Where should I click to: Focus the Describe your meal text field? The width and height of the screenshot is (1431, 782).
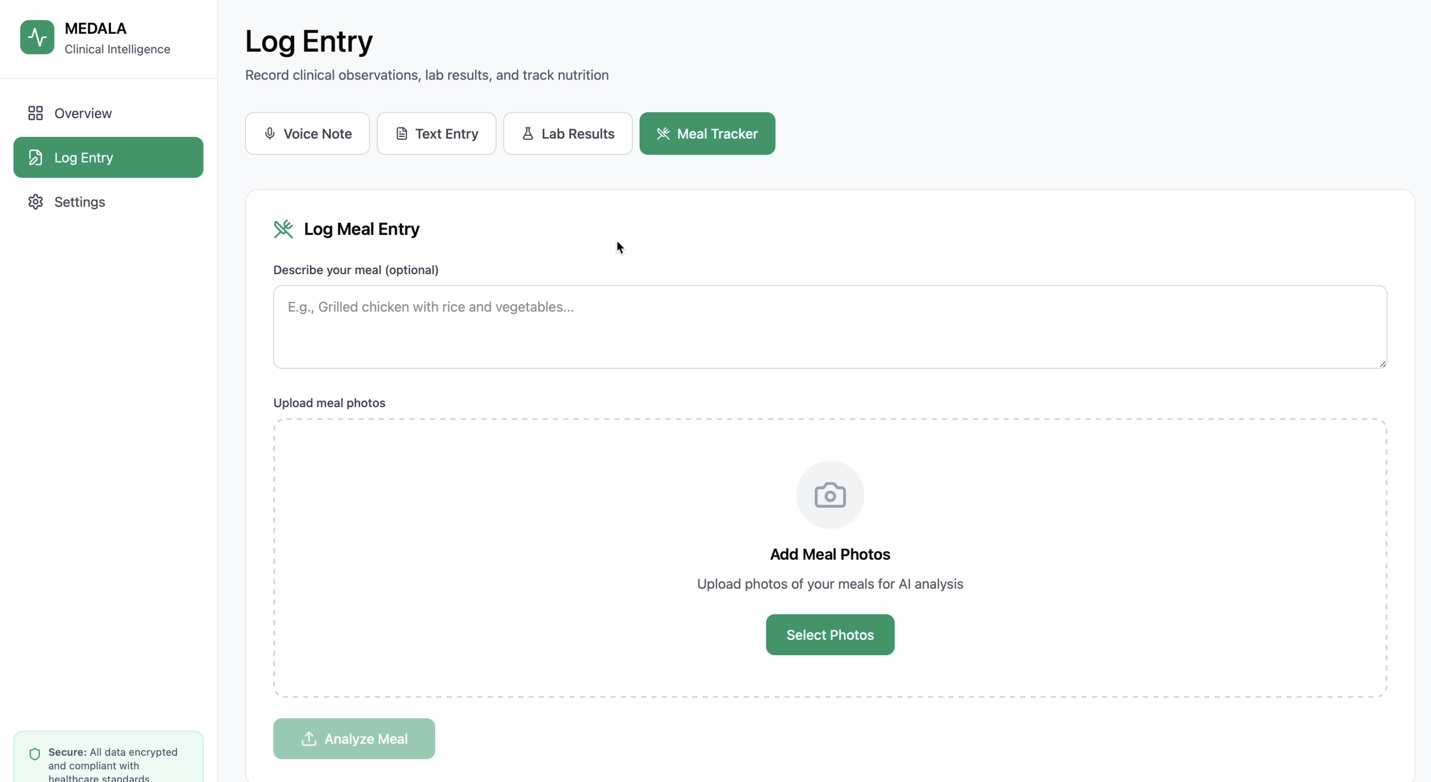830,327
